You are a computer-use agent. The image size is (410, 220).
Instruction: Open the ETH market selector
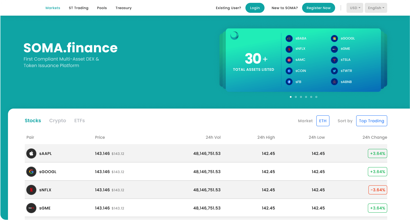323,121
